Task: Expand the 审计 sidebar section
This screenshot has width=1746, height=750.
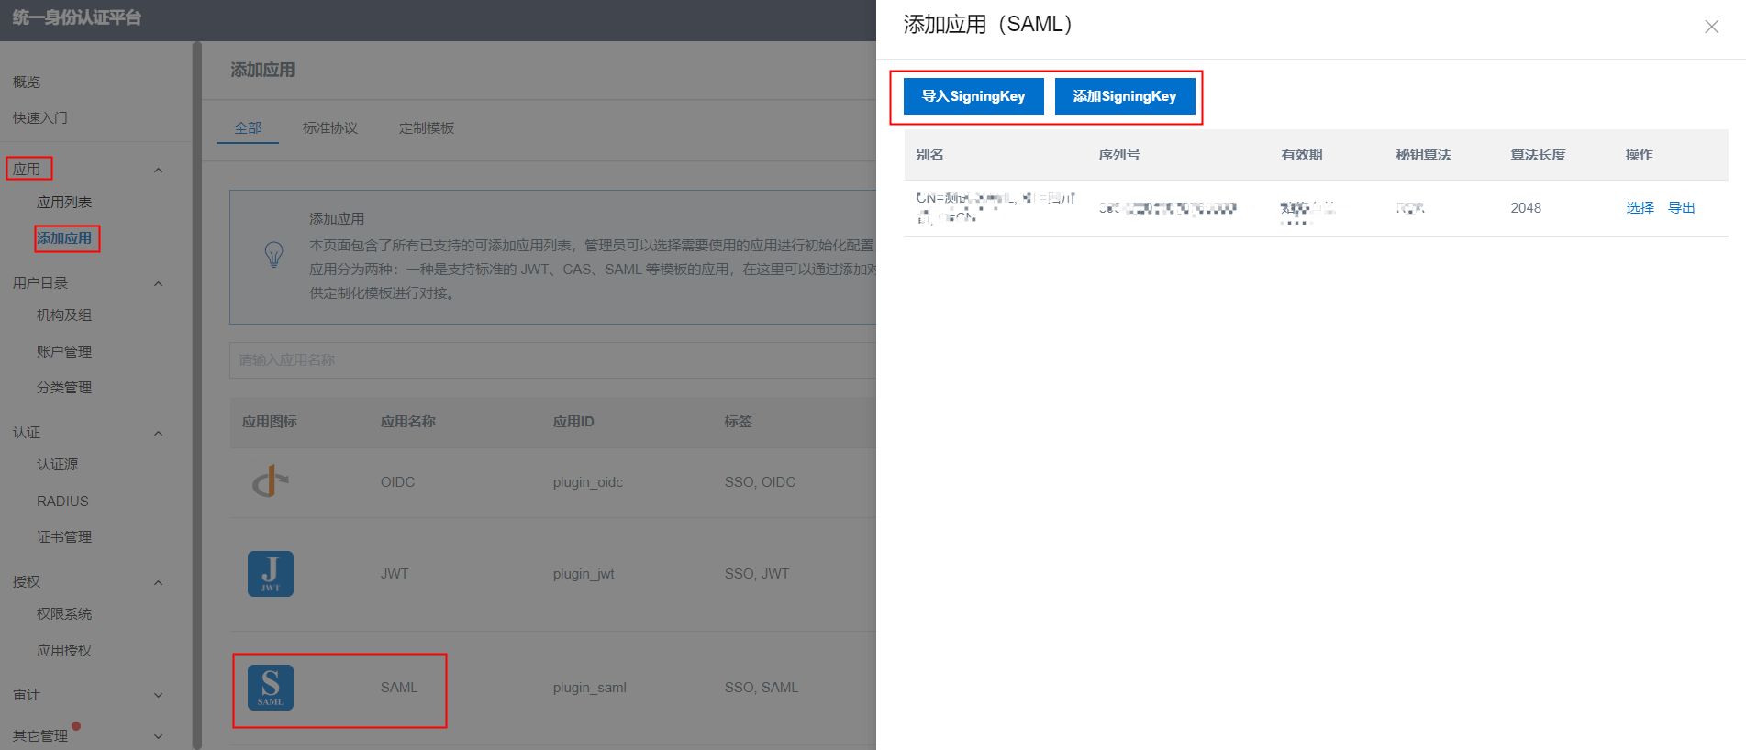Action: [158, 695]
